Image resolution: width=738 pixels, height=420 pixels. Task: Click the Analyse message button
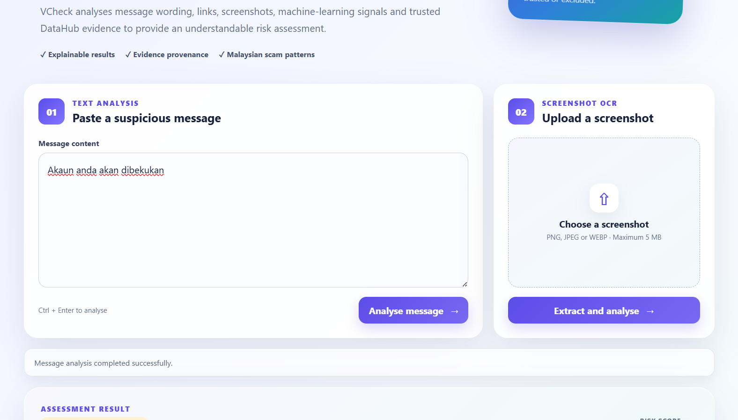[413, 310]
